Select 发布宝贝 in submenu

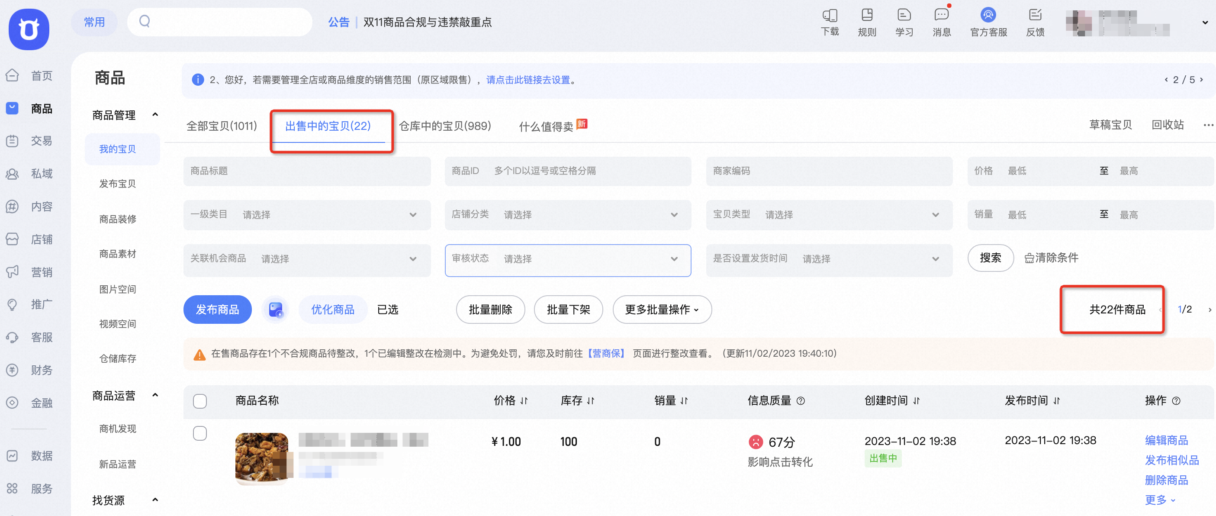(118, 184)
